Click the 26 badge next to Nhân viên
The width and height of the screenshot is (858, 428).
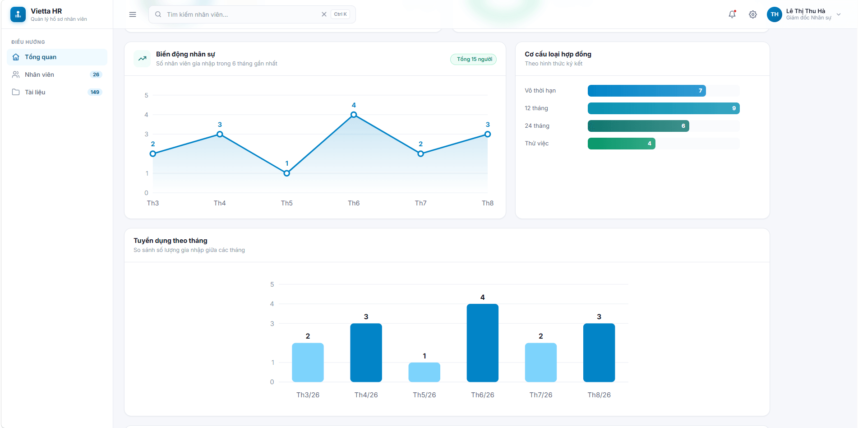pyautogui.click(x=96, y=74)
